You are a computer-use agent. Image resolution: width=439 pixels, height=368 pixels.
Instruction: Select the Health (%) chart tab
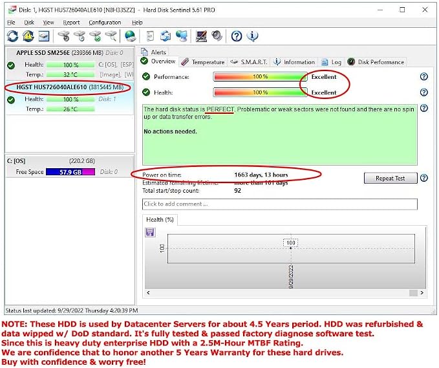tap(160, 219)
